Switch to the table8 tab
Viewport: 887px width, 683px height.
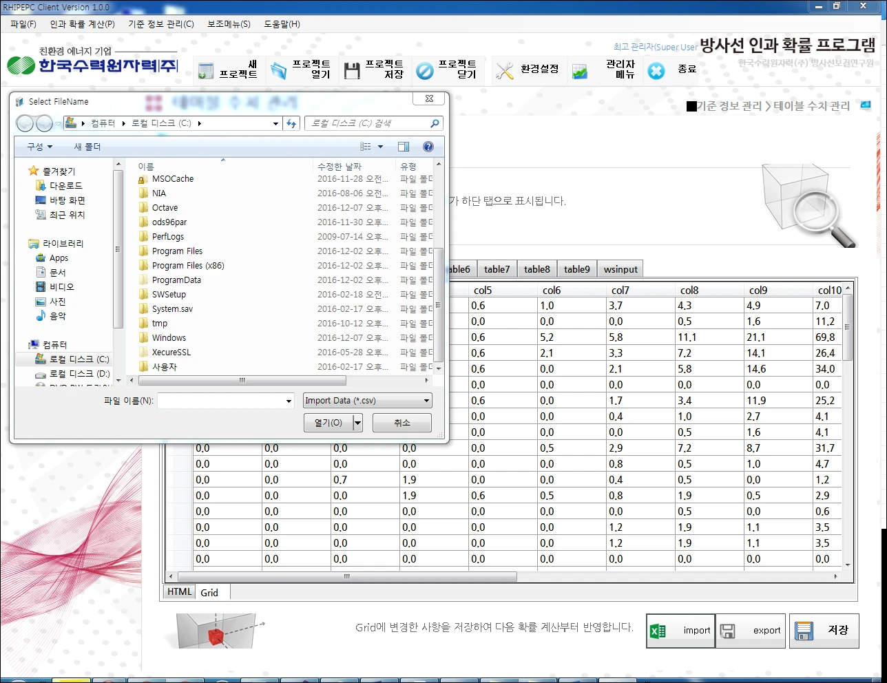[536, 269]
